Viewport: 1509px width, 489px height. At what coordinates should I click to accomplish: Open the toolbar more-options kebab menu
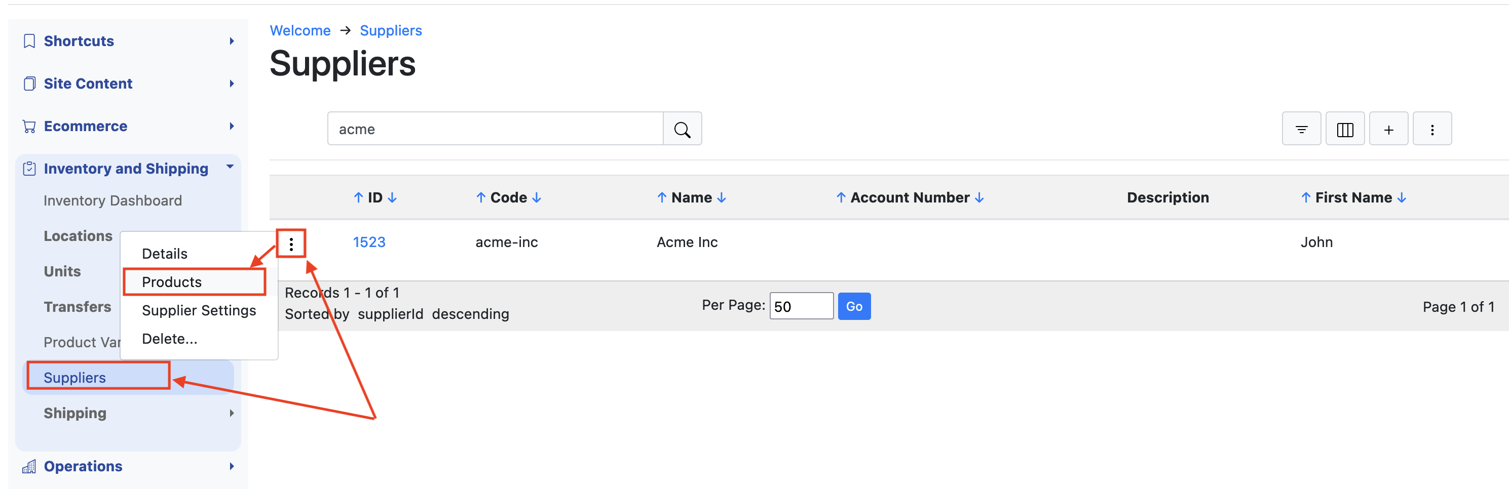(1432, 129)
